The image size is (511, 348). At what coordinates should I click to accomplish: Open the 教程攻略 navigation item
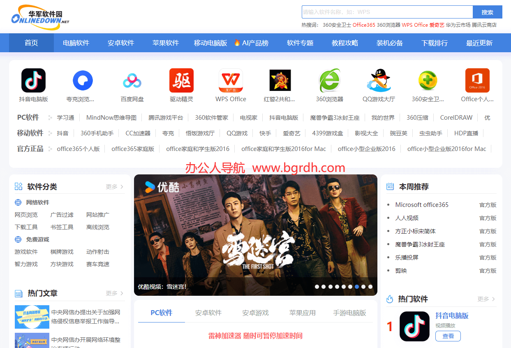pyautogui.click(x=345, y=43)
